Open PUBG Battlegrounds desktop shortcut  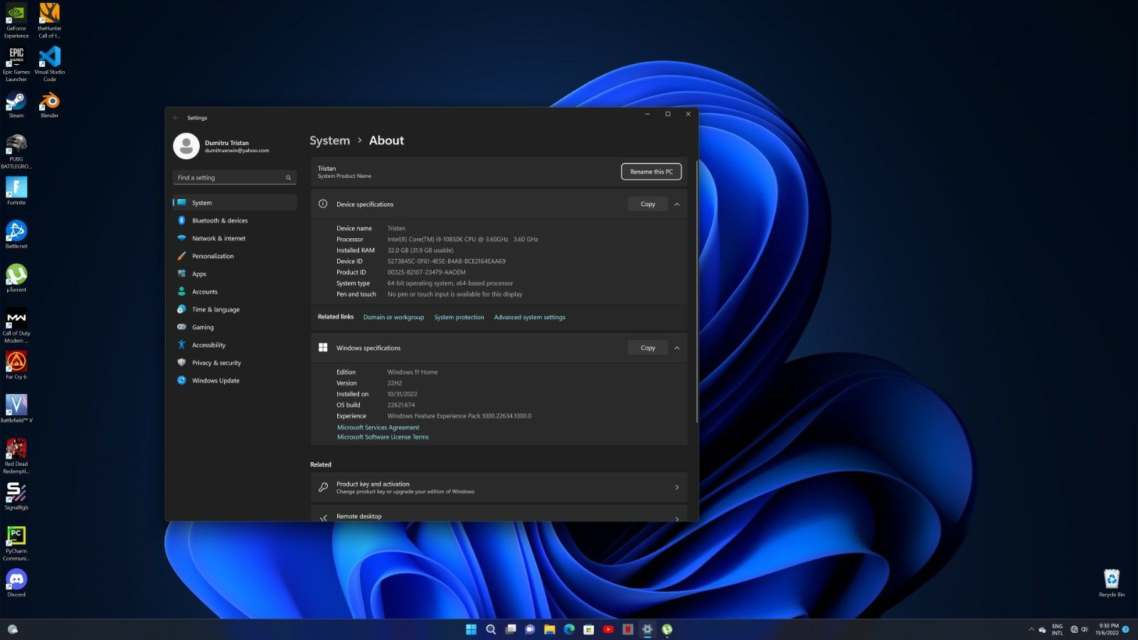point(16,151)
